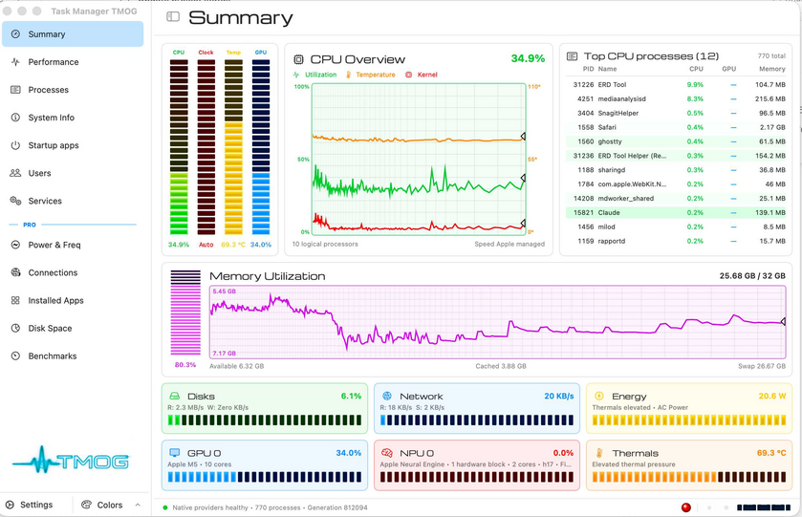Click the Colors palette icon
Screen dimensions: 802x517
point(86,505)
